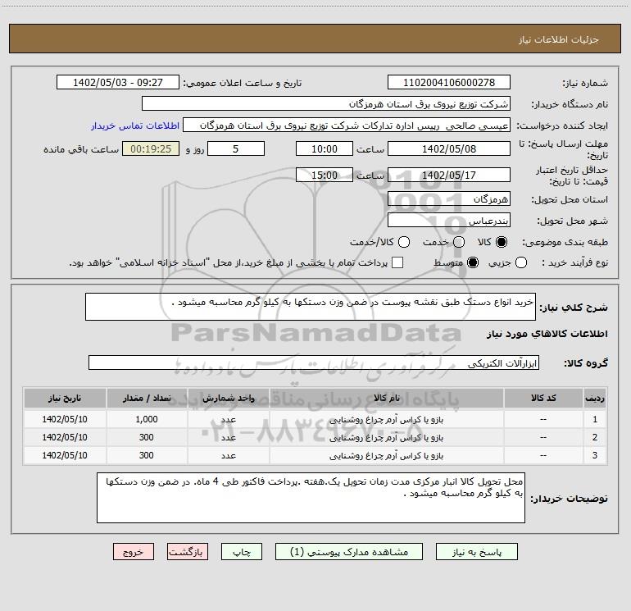Click the شماره نیاز number field
The image size is (631, 611).
pos(449,83)
